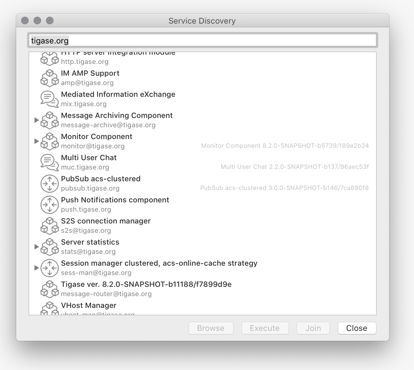Image resolution: width=414 pixels, height=370 pixels.
Task: Click PubSub acs-clustered 3.0.0-SNAPSHOT version text
Action: point(284,188)
